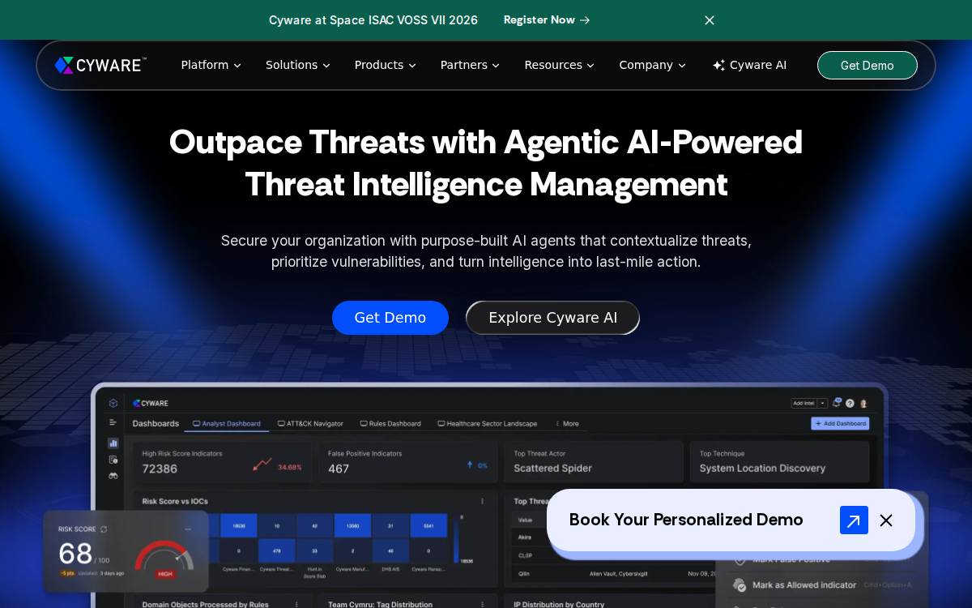Click the System Location Discovery text

point(762,469)
